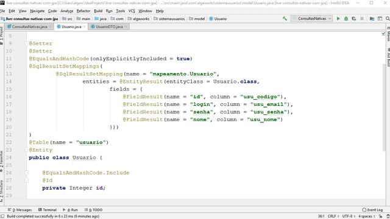Screen dimensions: 390x219
Task: Open the Run menu
Action: coord(109,11)
